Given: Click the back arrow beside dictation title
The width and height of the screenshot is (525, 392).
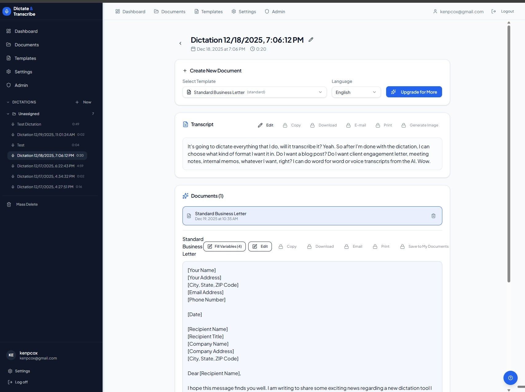Looking at the screenshot, I should (180, 43).
